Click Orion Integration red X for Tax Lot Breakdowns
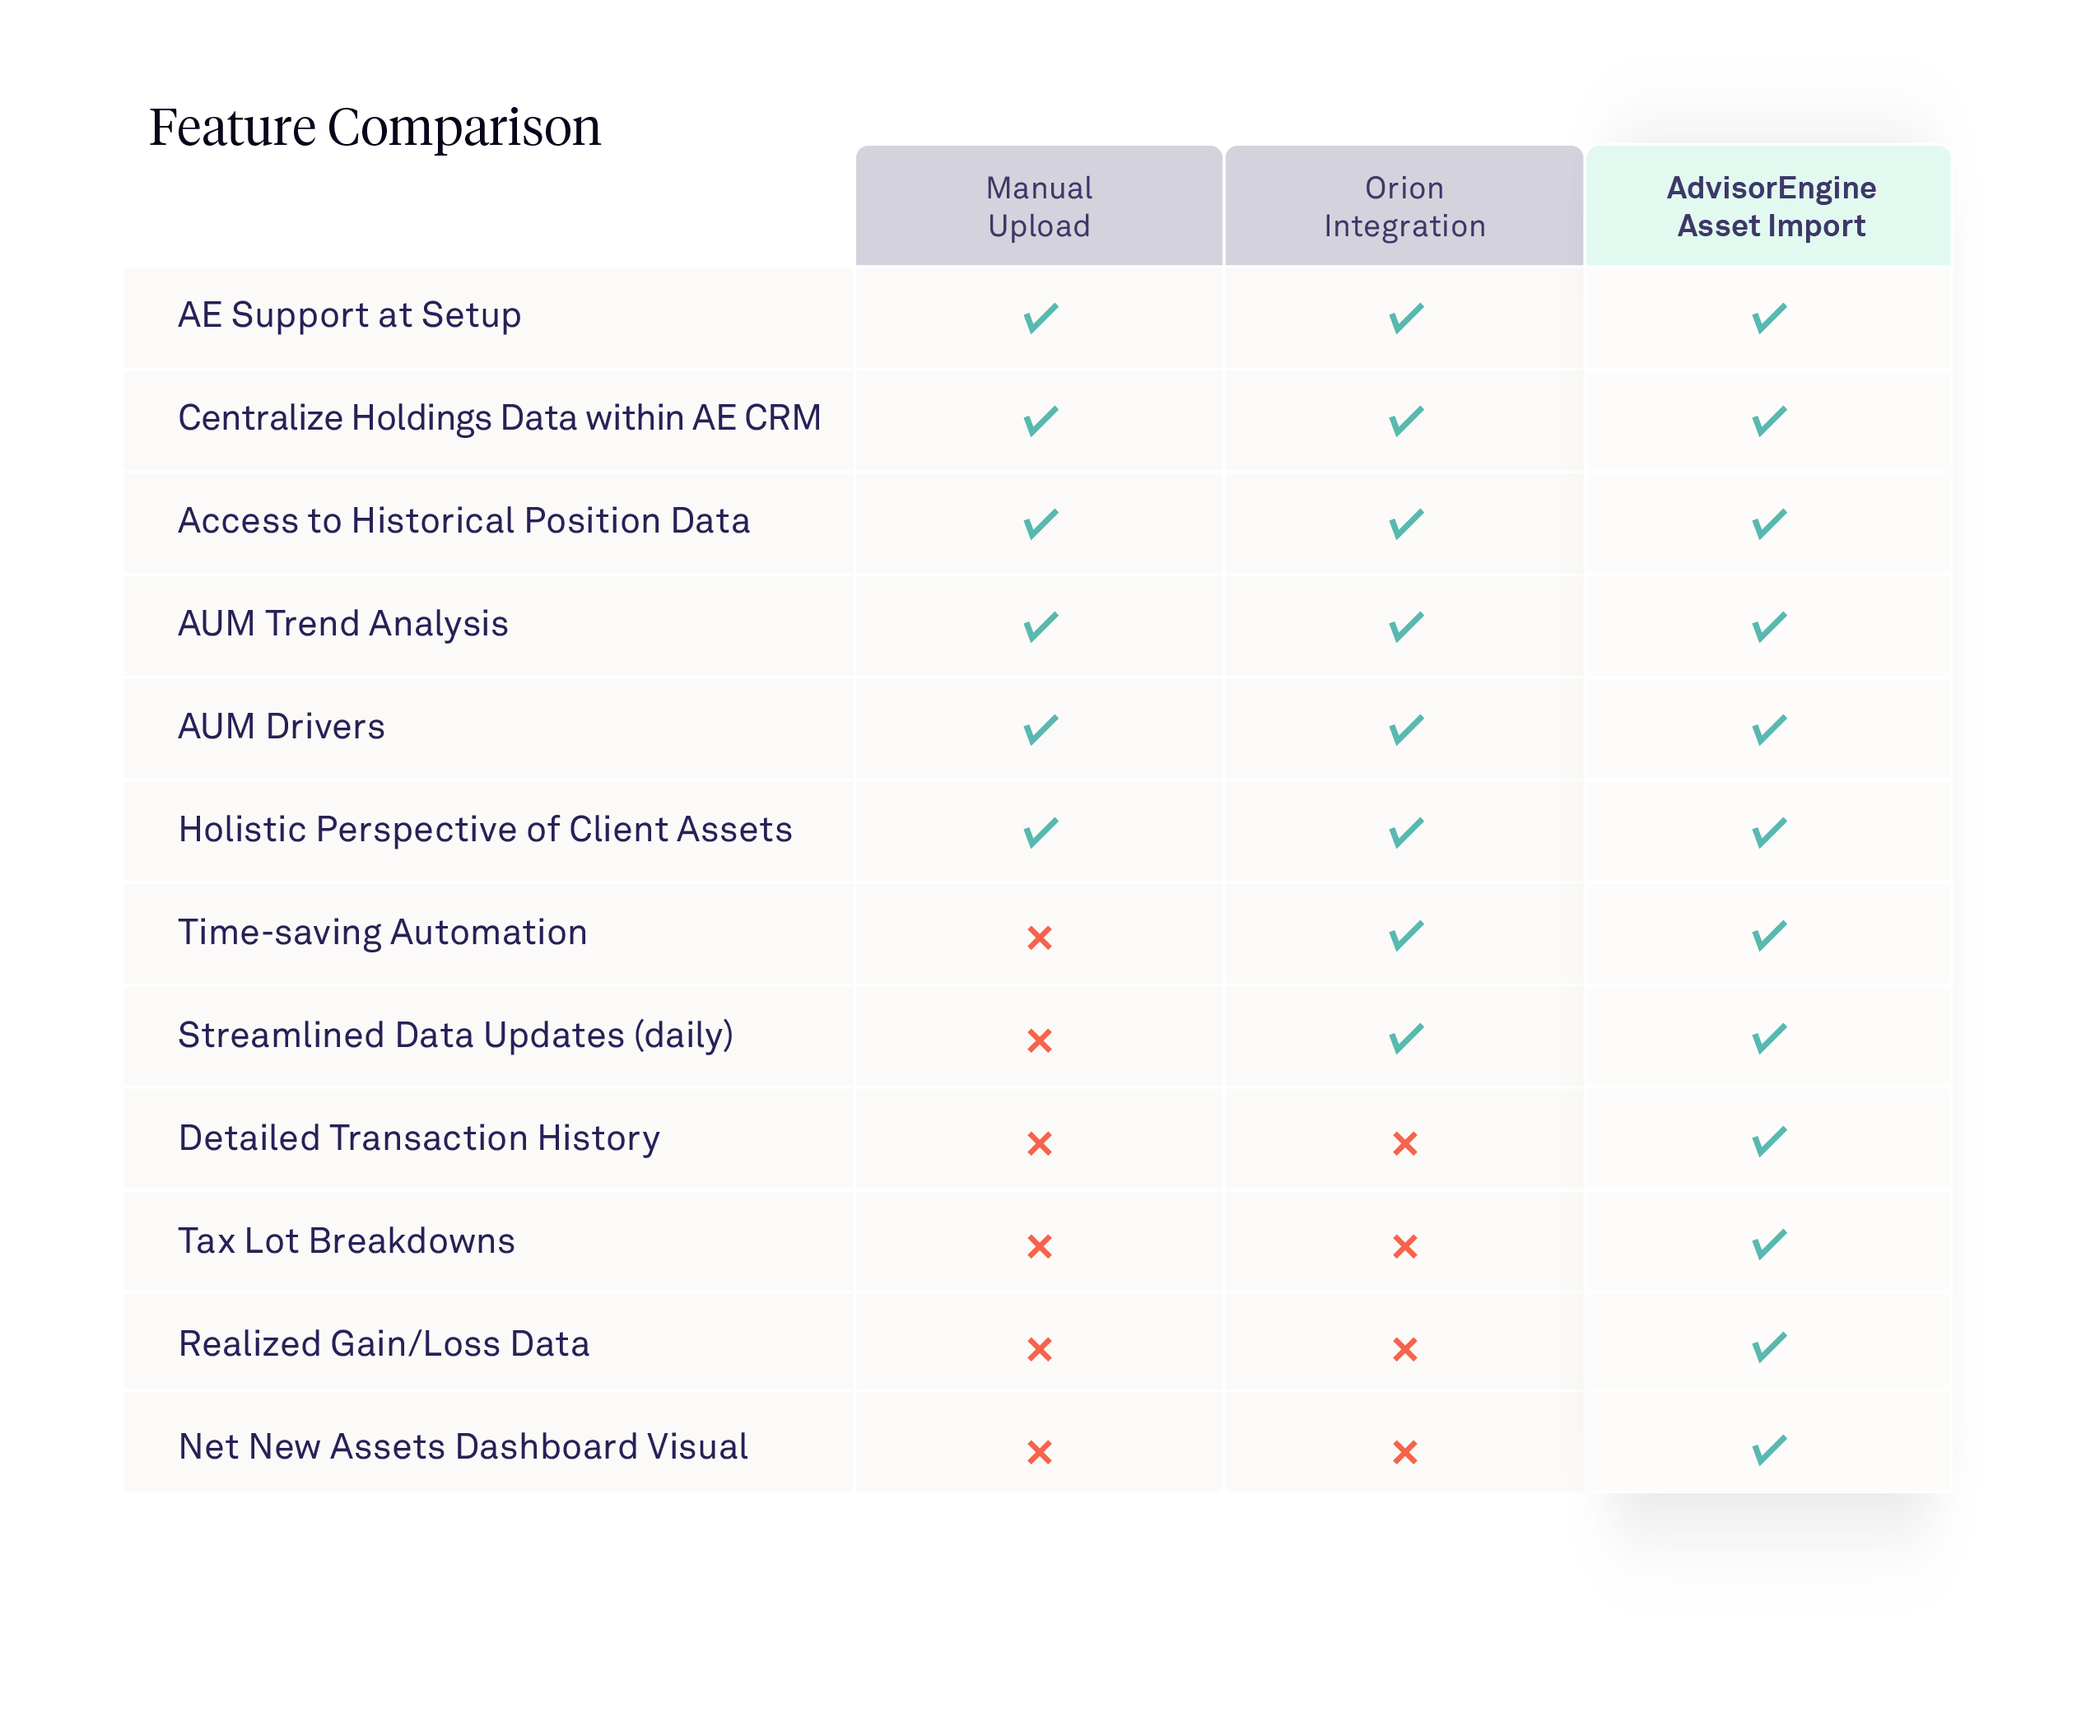 pyautogui.click(x=1405, y=1246)
